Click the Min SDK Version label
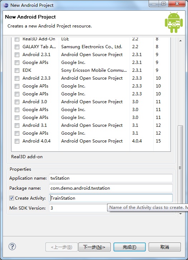Image resolution: width=188 pixels, height=260 pixels. tap(28, 208)
